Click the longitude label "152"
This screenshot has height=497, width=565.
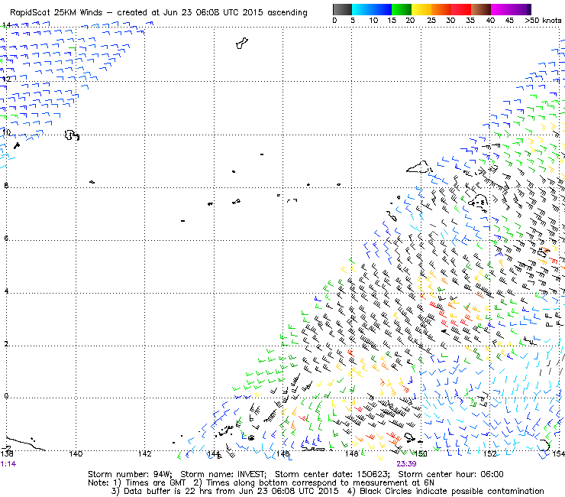pyautogui.click(x=489, y=454)
